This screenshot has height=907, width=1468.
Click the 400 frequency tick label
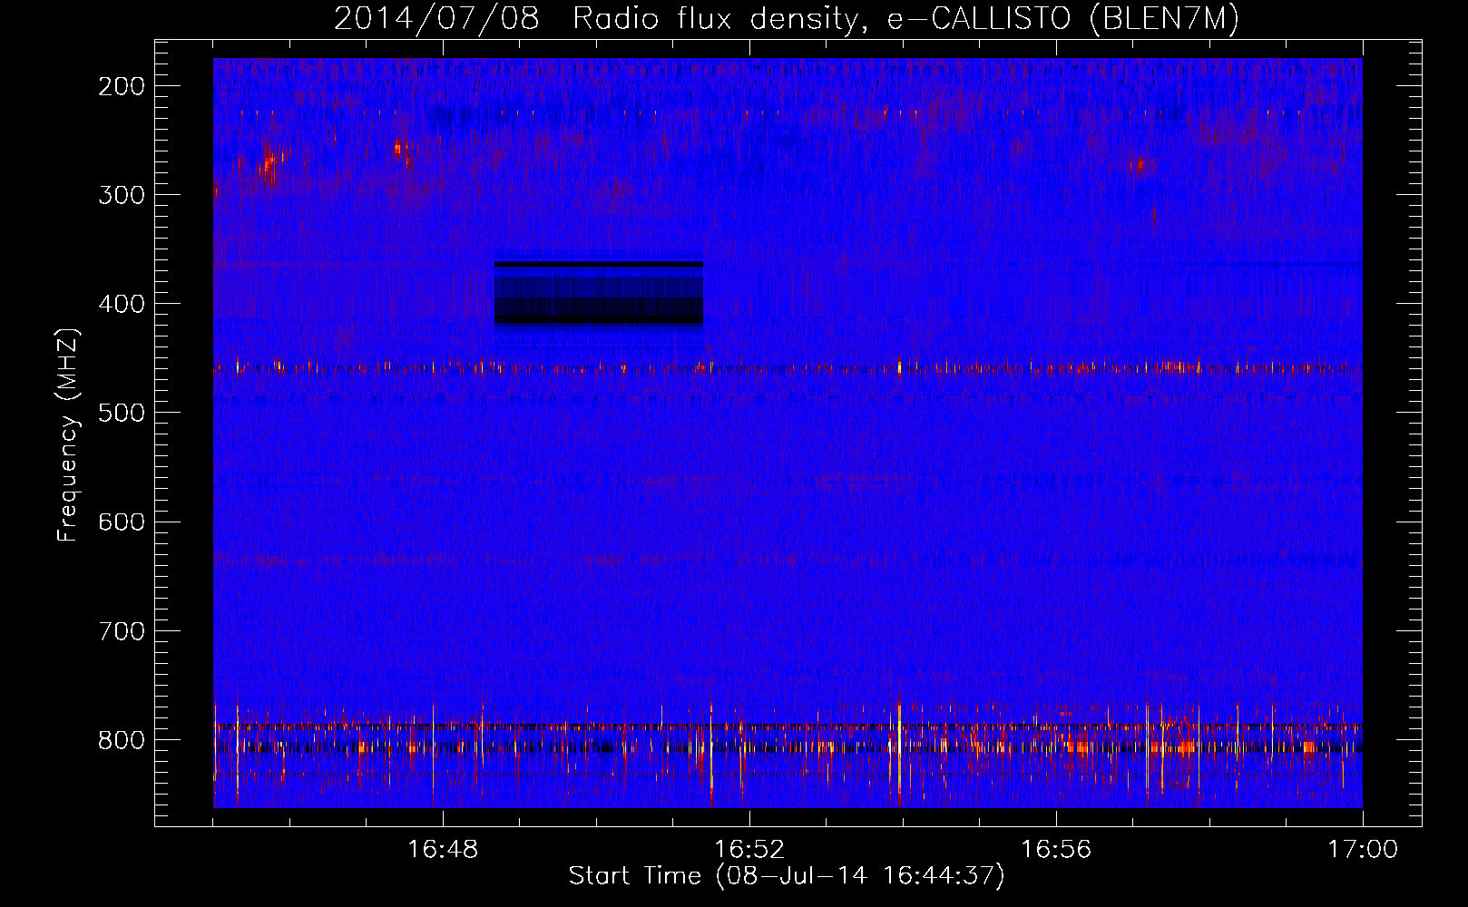121,304
